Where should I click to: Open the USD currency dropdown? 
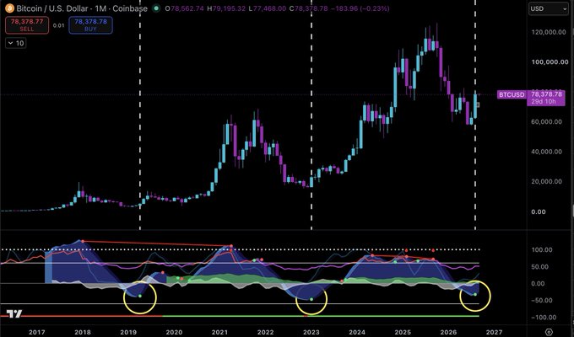(548, 8)
